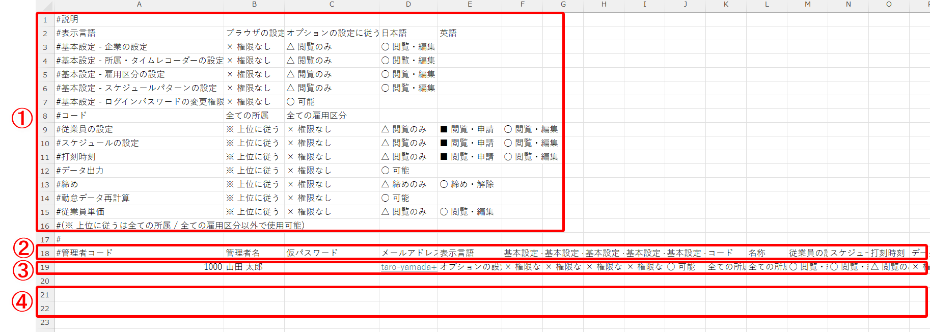Select row 21 header

[45, 294]
